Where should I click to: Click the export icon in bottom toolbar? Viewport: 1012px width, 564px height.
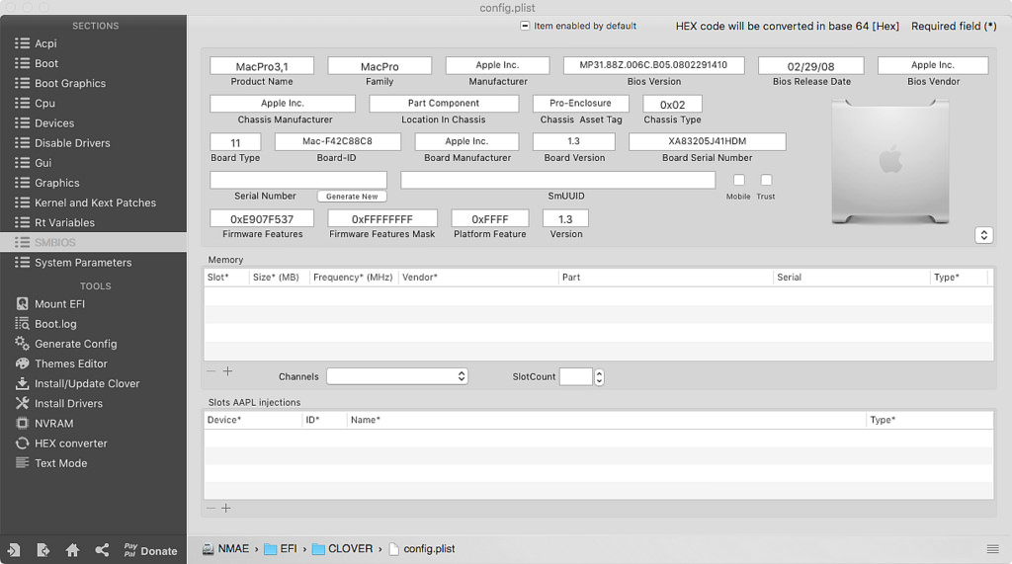pyautogui.click(x=42, y=550)
